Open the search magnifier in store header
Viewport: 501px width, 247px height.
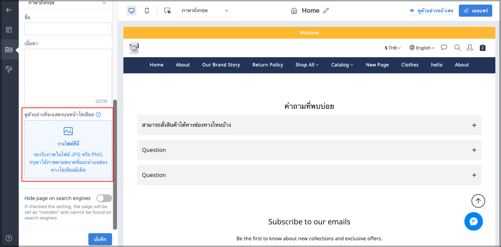pos(457,47)
